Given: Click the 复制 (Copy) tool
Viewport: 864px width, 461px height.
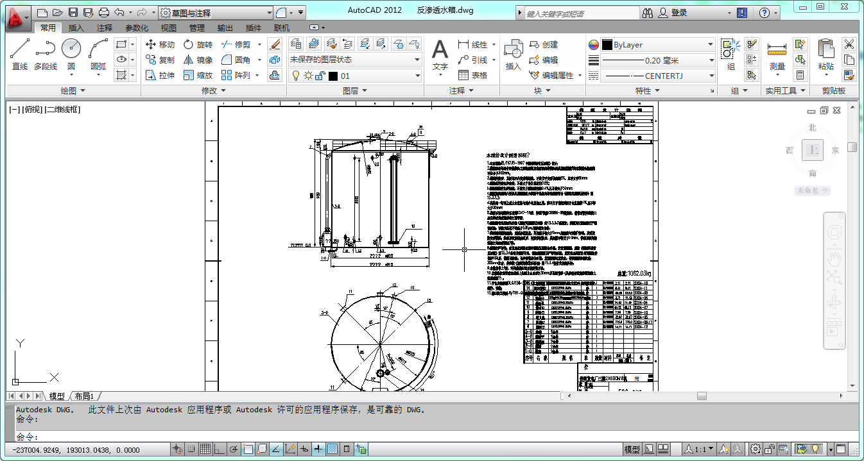Looking at the screenshot, I should point(160,60).
